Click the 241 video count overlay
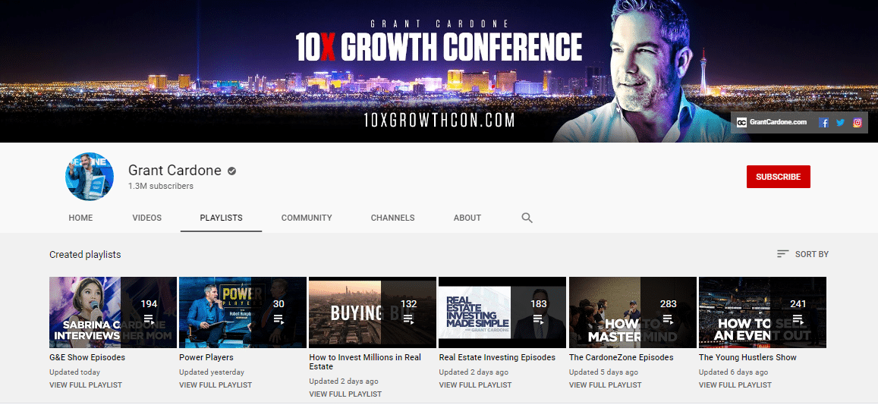Image resolution: width=878 pixels, height=405 pixels. coord(798,304)
